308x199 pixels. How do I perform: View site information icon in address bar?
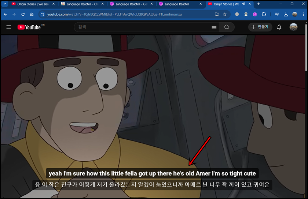click(x=42, y=14)
